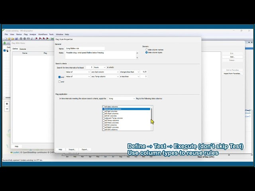255x191 pixels.
Task: Open second row 'Value of' dropdown
Action: pyautogui.click(x=78, y=76)
